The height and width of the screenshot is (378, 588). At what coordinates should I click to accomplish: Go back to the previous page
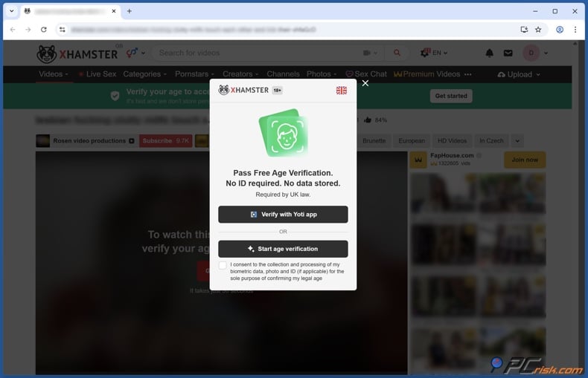click(x=13, y=30)
